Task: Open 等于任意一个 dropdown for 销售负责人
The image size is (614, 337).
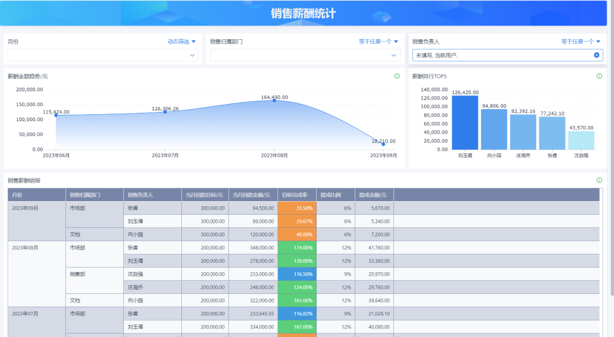Action: [x=580, y=41]
